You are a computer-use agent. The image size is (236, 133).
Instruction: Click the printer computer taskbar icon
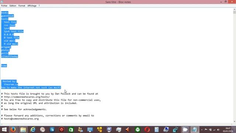166,130
